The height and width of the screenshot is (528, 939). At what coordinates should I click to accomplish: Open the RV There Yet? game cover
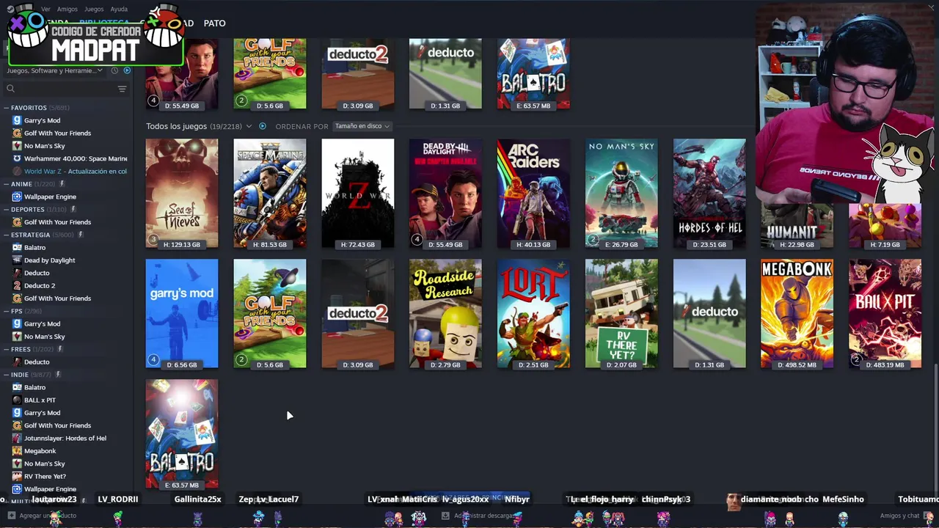(x=621, y=314)
